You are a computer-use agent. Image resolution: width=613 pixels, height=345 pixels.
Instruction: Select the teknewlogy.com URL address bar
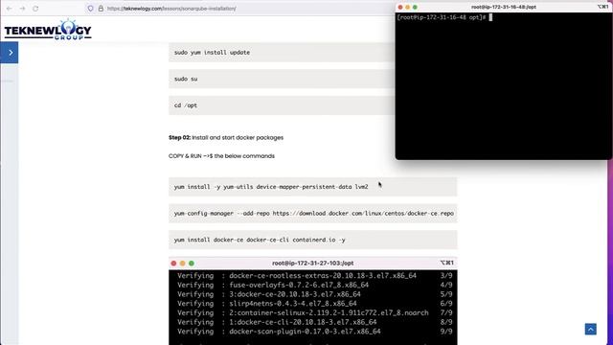[x=171, y=9]
